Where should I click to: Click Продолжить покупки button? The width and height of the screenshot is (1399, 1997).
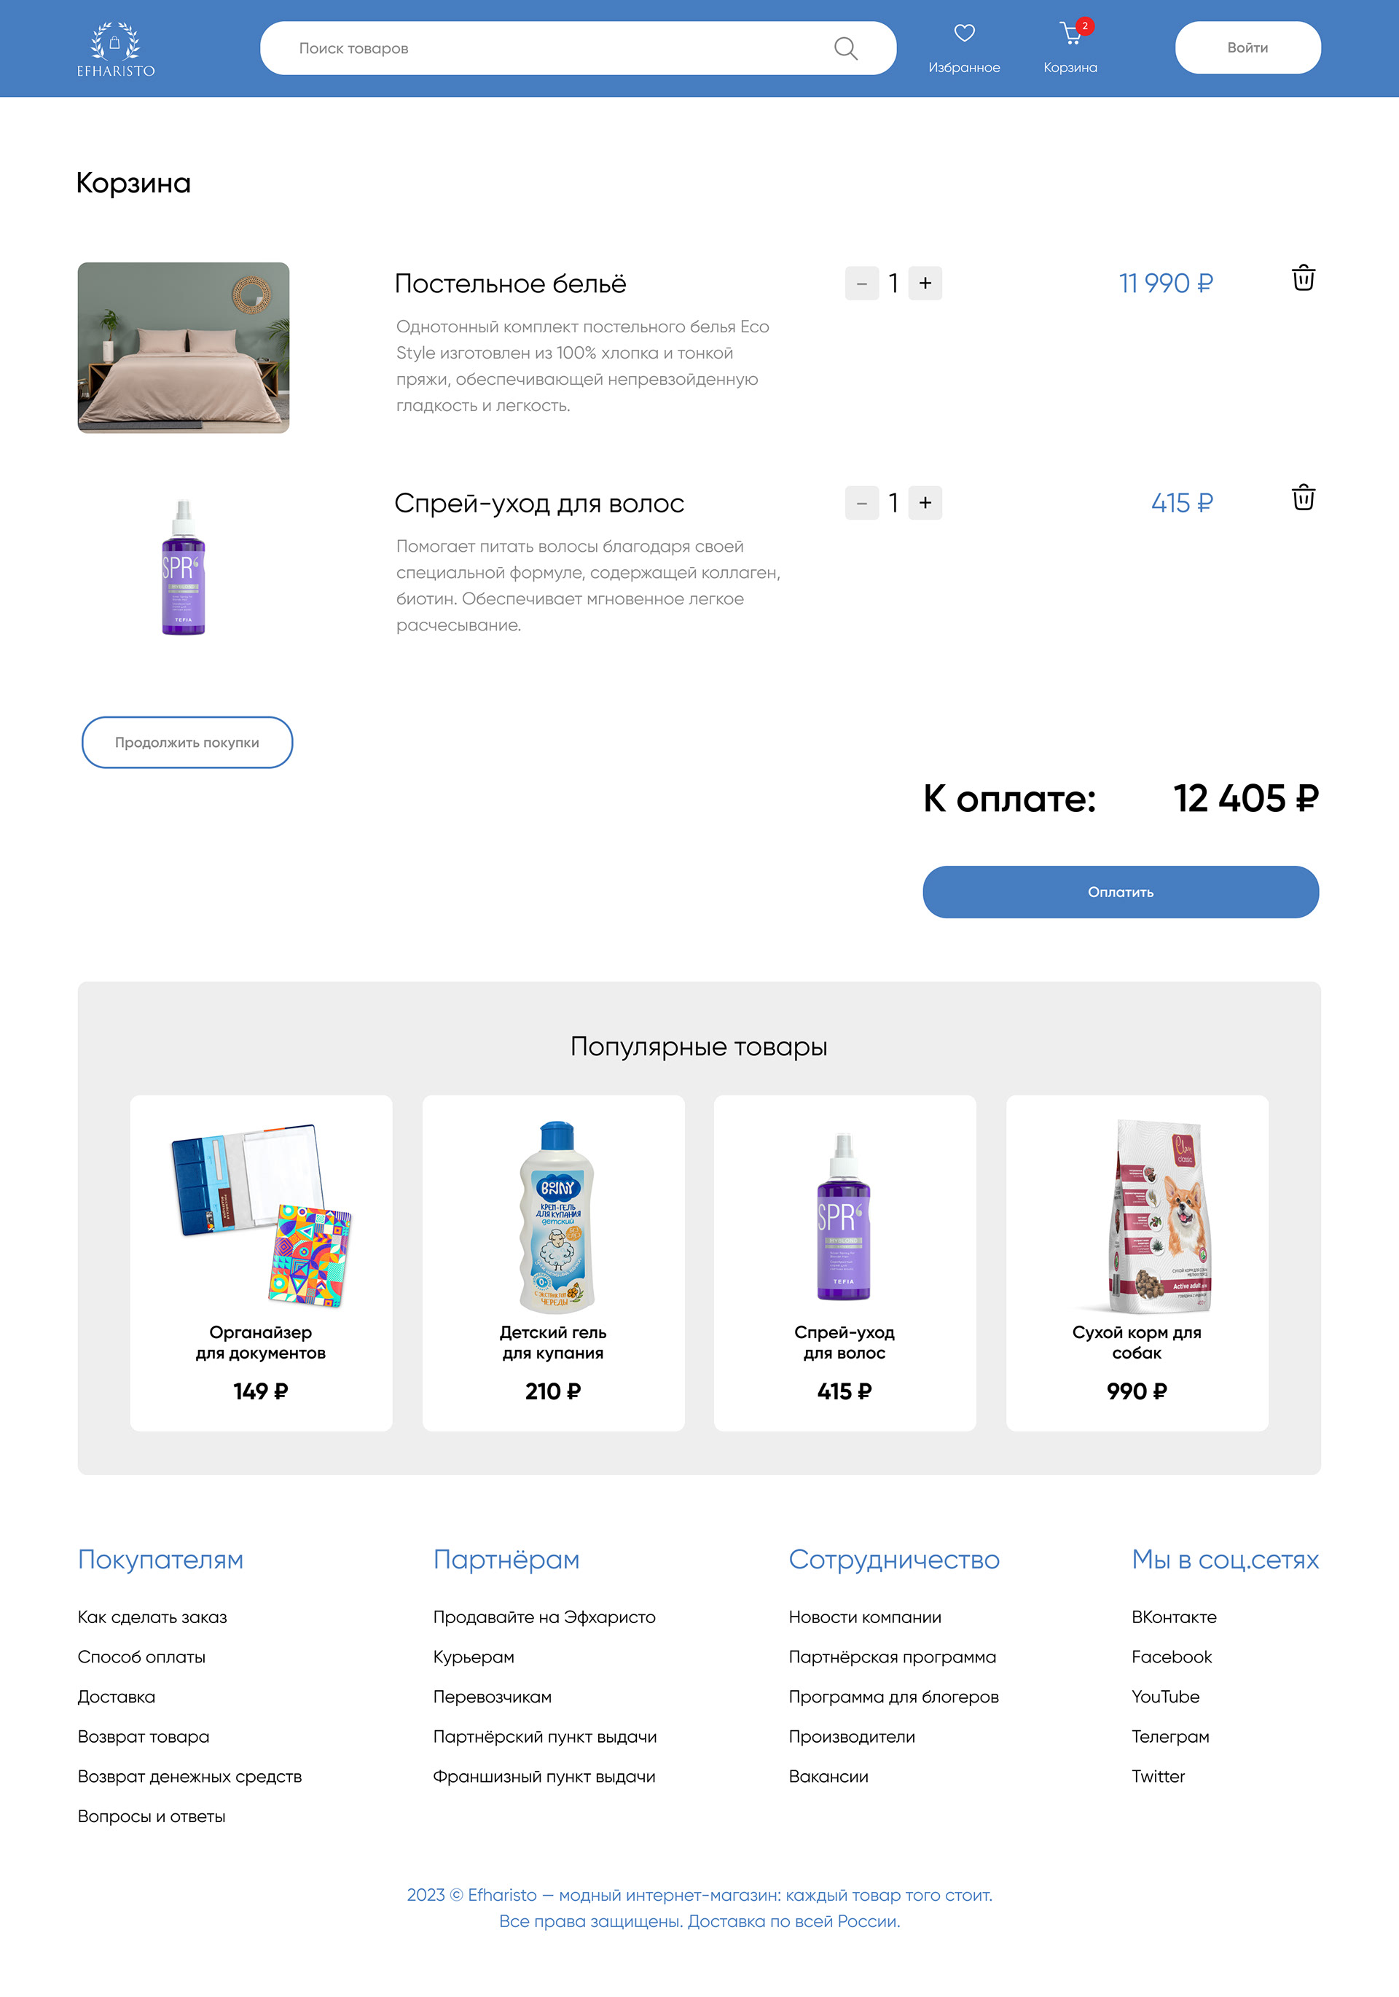(187, 742)
